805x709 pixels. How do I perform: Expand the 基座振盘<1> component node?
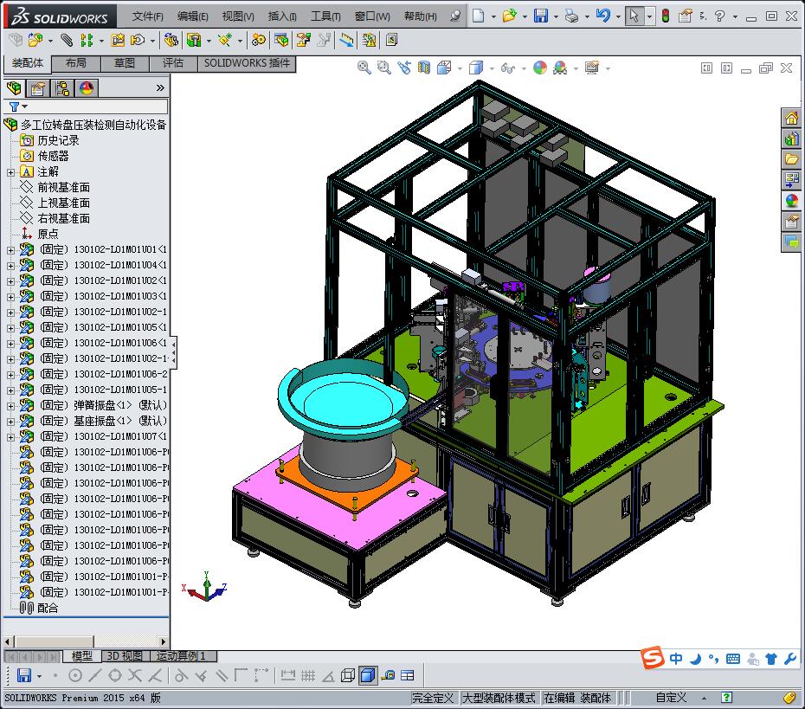10,422
